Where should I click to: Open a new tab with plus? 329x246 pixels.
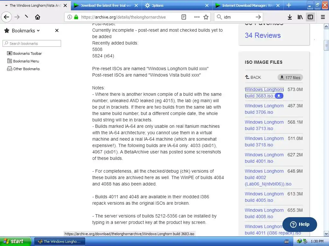pyautogui.click(x=289, y=5)
